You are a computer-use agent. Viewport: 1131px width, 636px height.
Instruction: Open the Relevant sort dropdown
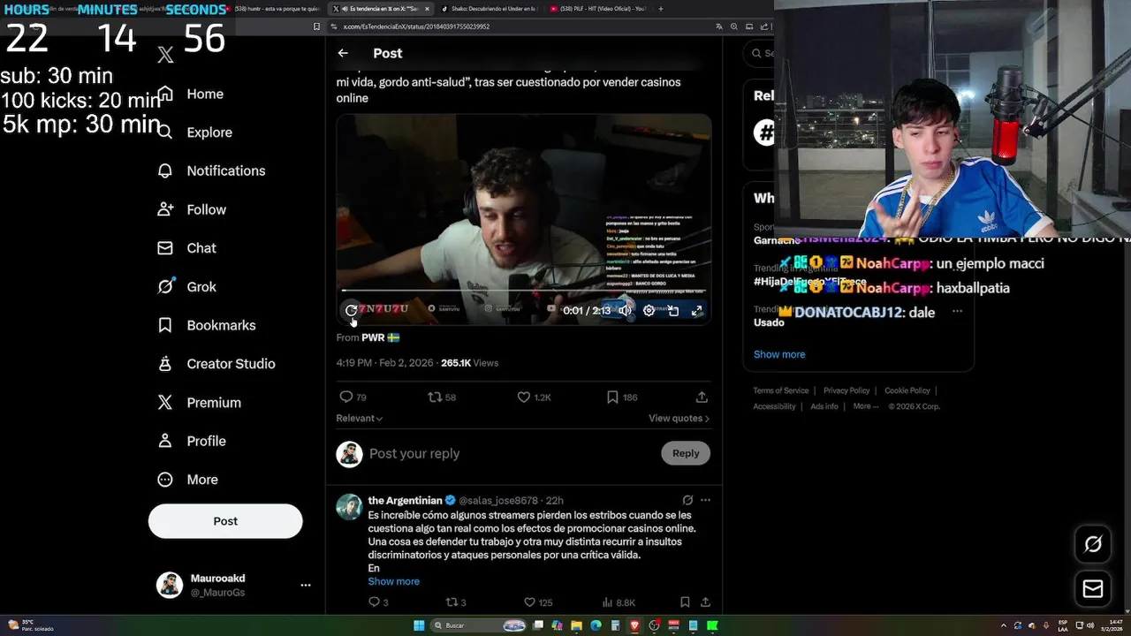click(x=360, y=418)
